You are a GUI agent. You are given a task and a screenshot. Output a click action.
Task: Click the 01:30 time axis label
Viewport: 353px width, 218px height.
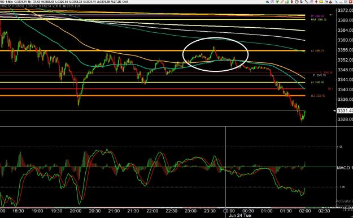tap(286, 211)
